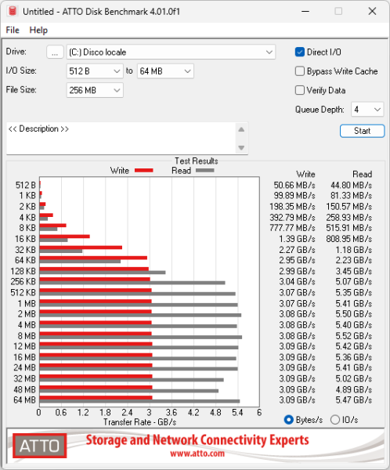This screenshot has width=390, height=470.
Task: Click the 5.52 GB/s read value
Action: [354, 336]
